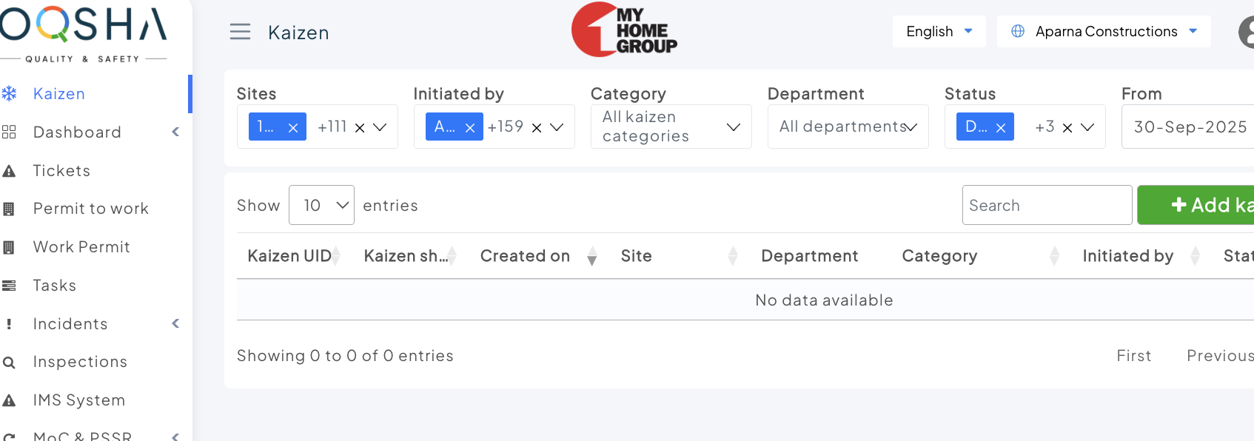Open IMS System menu item

point(79,400)
